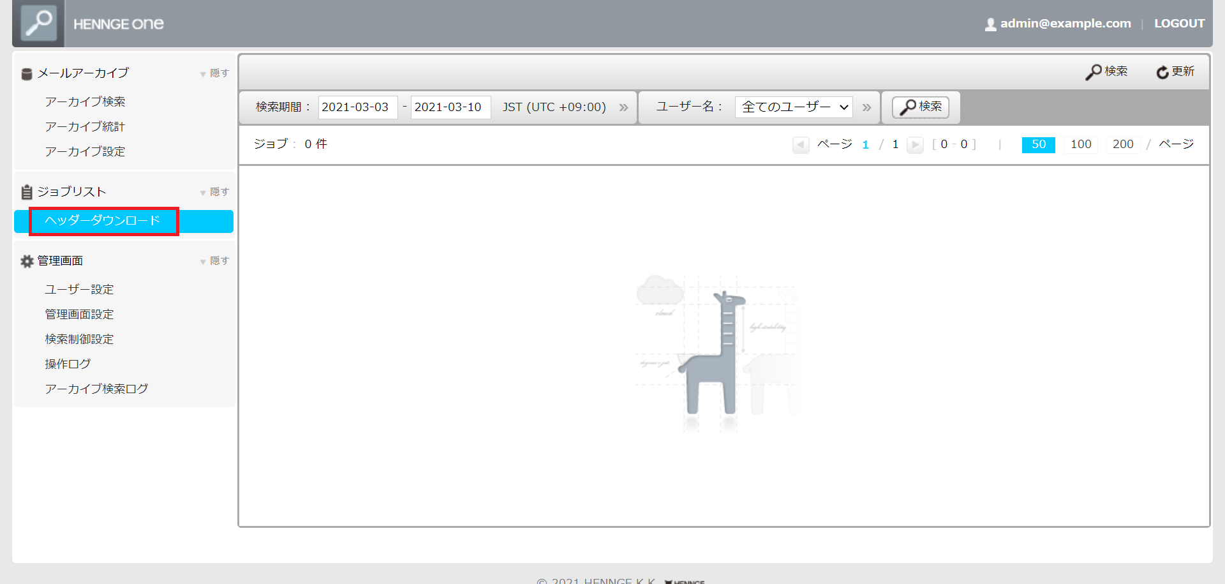This screenshot has height=584, width=1225.
Task: Open 管理画面設定 in the sidebar
Action: tap(79, 315)
